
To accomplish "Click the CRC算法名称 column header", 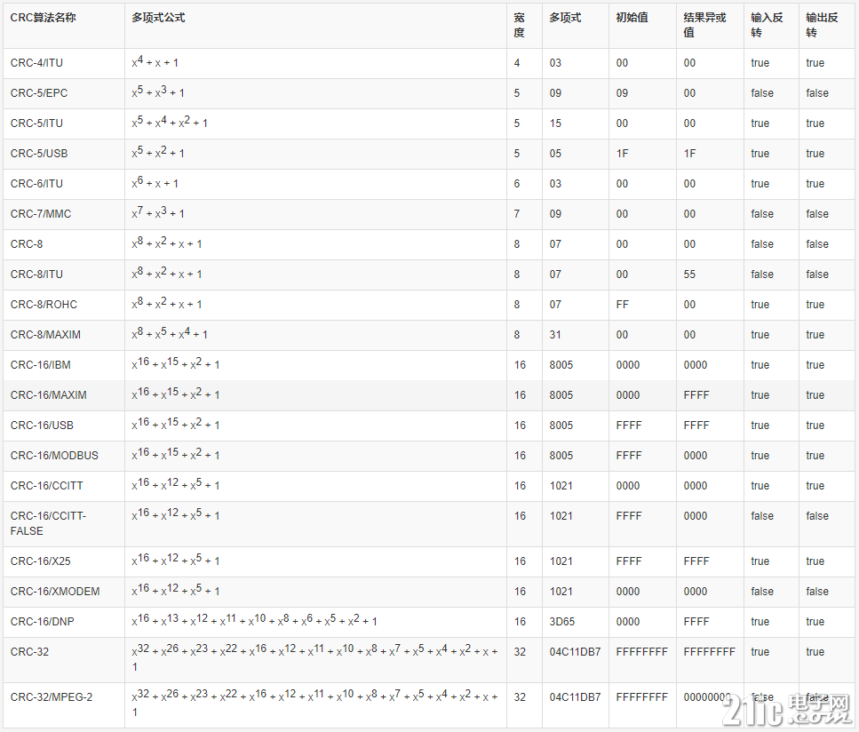I will tap(43, 18).
